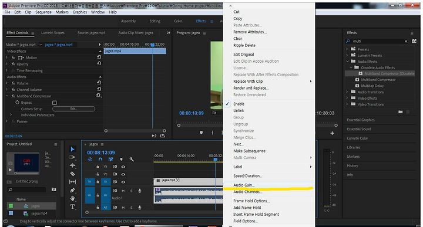This screenshot has width=423, height=227.
Task: Collapse the Audio Effects folder
Action: pyautogui.click(x=347, y=62)
